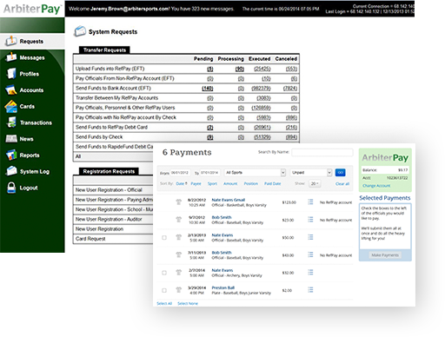The height and width of the screenshot is (337, 445).
Task: Sort payments by Paid Date
Action: pyautogui.click(x=272, y=183)
